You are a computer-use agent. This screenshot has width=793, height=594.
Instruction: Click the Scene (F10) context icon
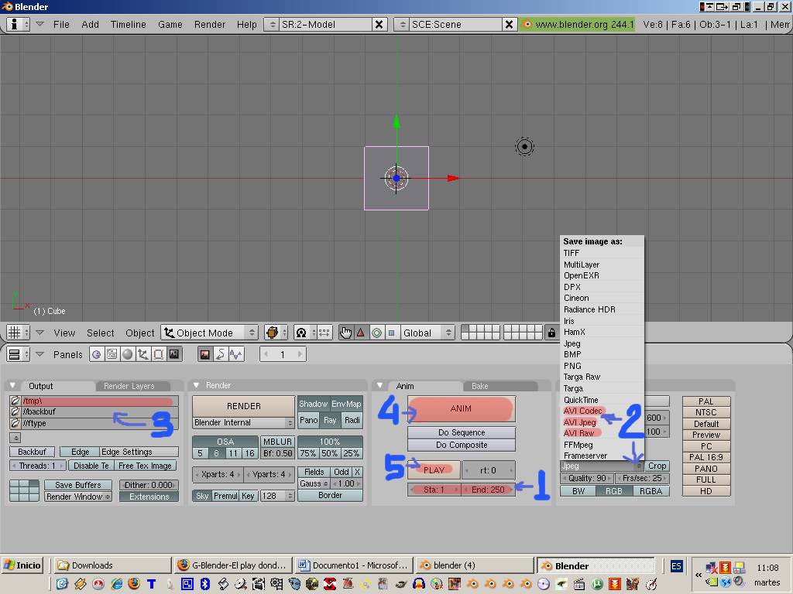pyautogui.click(x=174, y=354)
